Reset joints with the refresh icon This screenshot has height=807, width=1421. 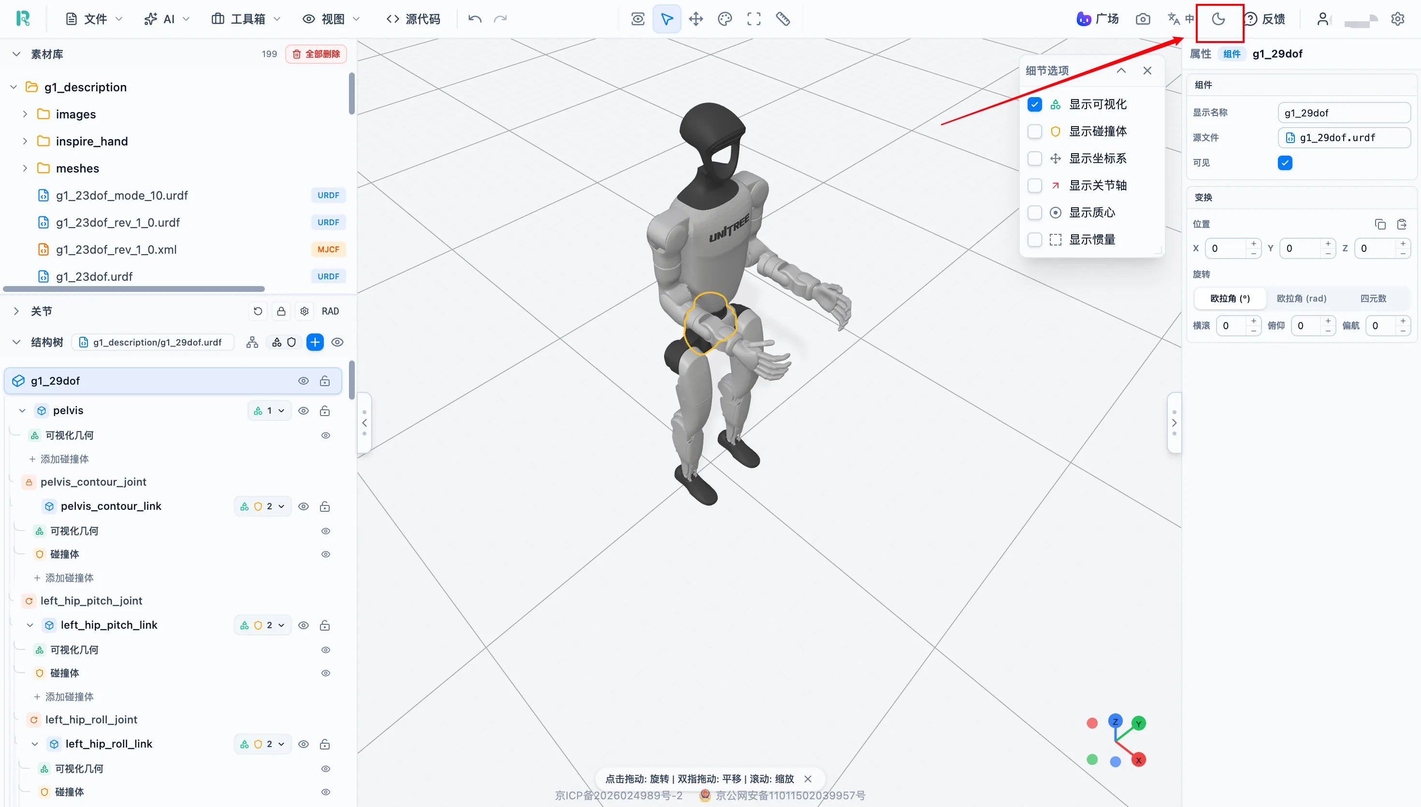(258, 311)
